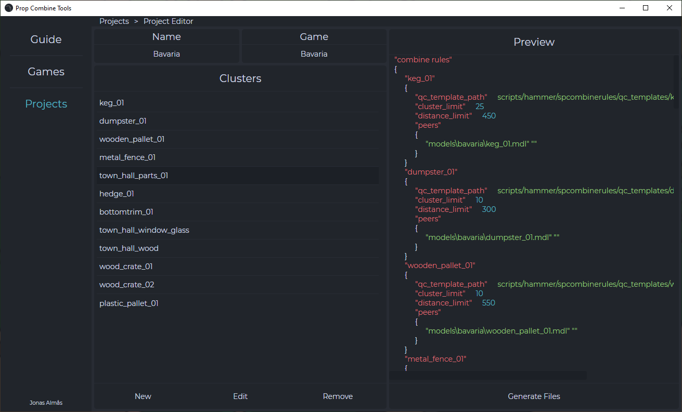Screen dimensions: 682x412
Task: Click the distance_limit value 450
Action: 489,116
